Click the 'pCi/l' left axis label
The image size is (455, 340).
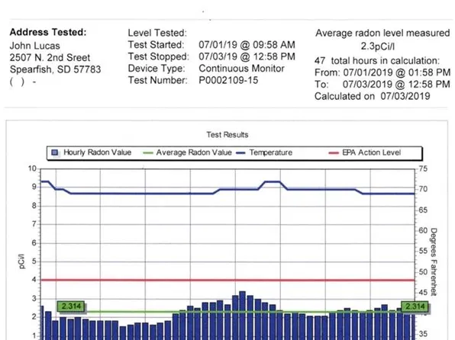pyautogui.click(x=22, y=261)
